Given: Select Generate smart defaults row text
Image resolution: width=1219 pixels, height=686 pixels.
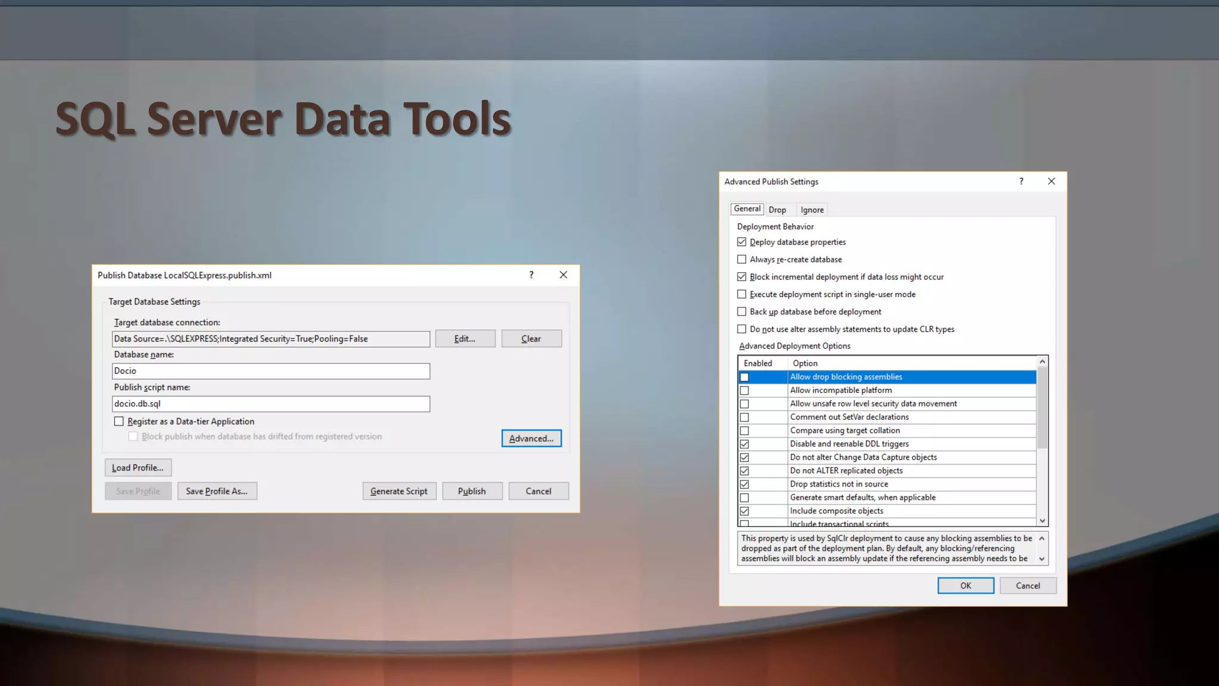Looking at the screenshot, I should [862, 497].
